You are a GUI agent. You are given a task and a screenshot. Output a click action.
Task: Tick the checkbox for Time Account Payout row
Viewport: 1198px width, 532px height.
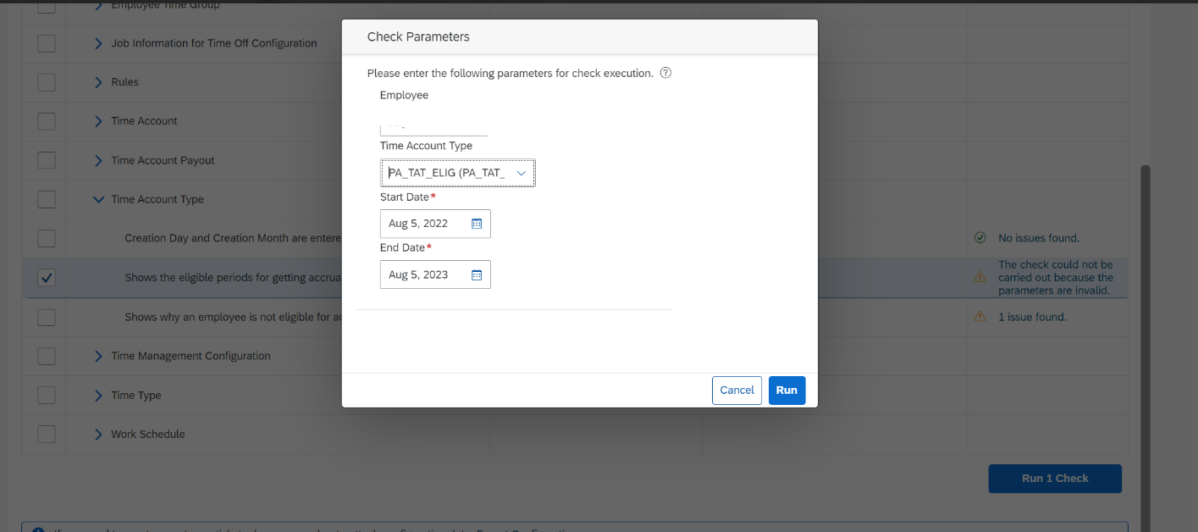point(47,160)
